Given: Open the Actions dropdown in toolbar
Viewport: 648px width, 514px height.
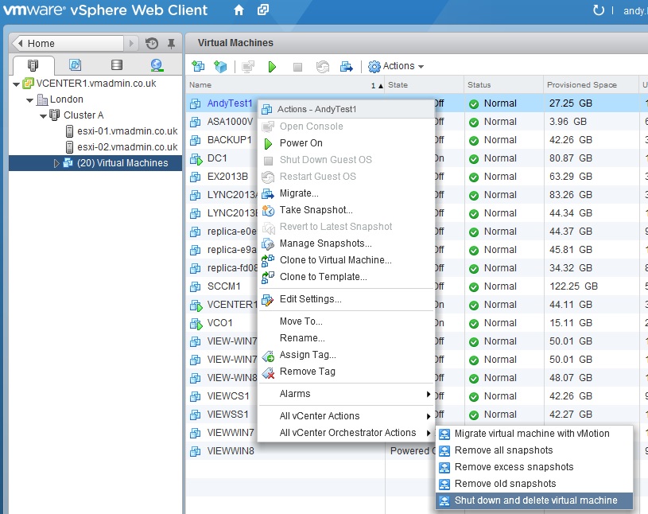Looking at the screenshot, I should (396, 66).
